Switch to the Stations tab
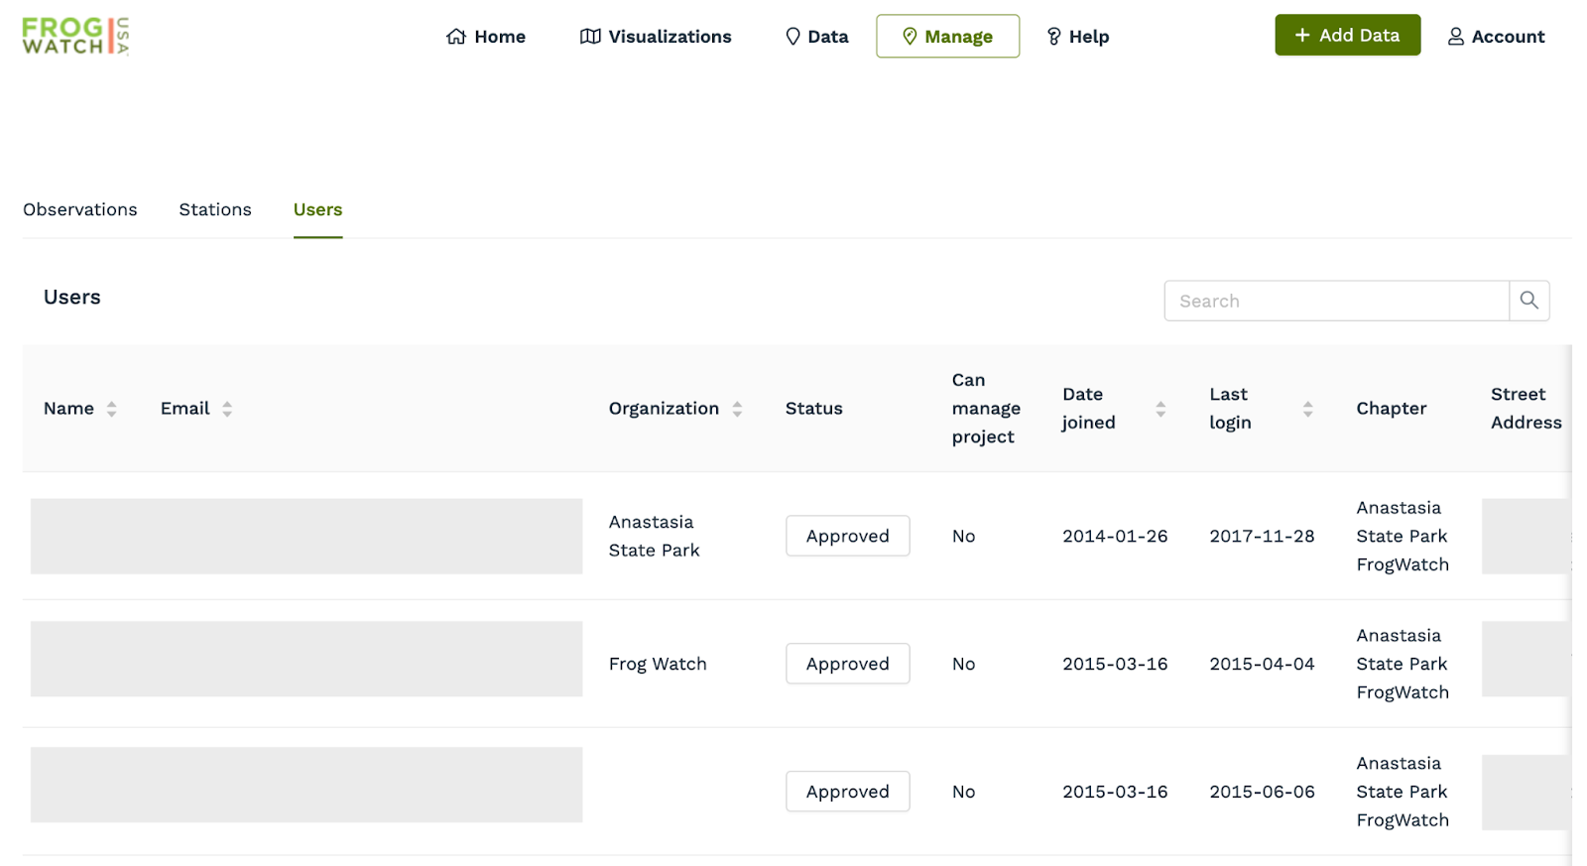 (x=215, y=209)
